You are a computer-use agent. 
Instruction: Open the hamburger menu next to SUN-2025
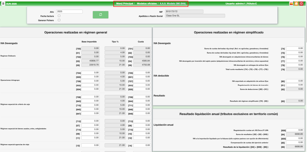(x=3, y=4)
